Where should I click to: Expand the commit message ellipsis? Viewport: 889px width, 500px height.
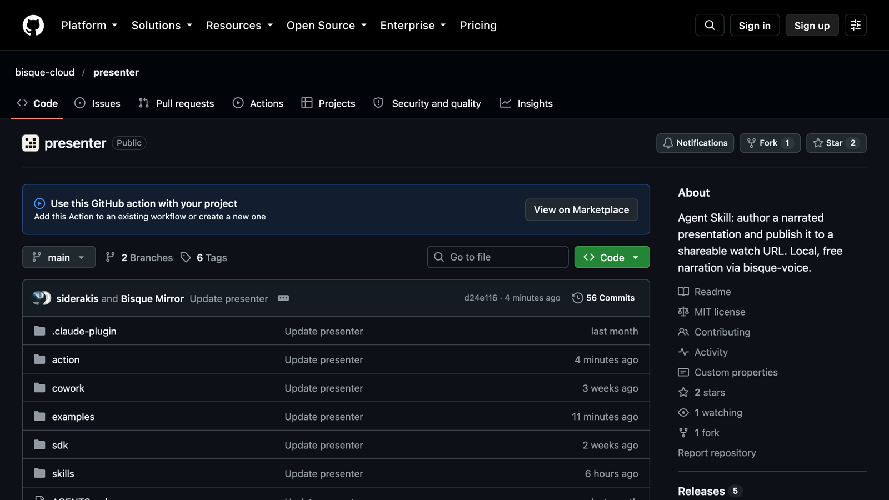283,298
